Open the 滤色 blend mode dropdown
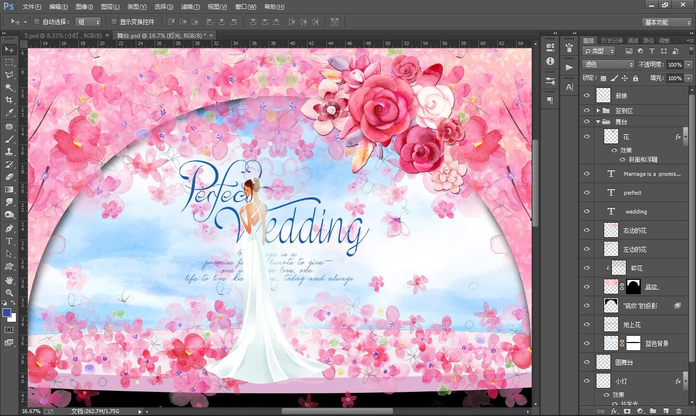Image resolution: width=696 pixels, height=416 pixels. click(x=608, y=64)
